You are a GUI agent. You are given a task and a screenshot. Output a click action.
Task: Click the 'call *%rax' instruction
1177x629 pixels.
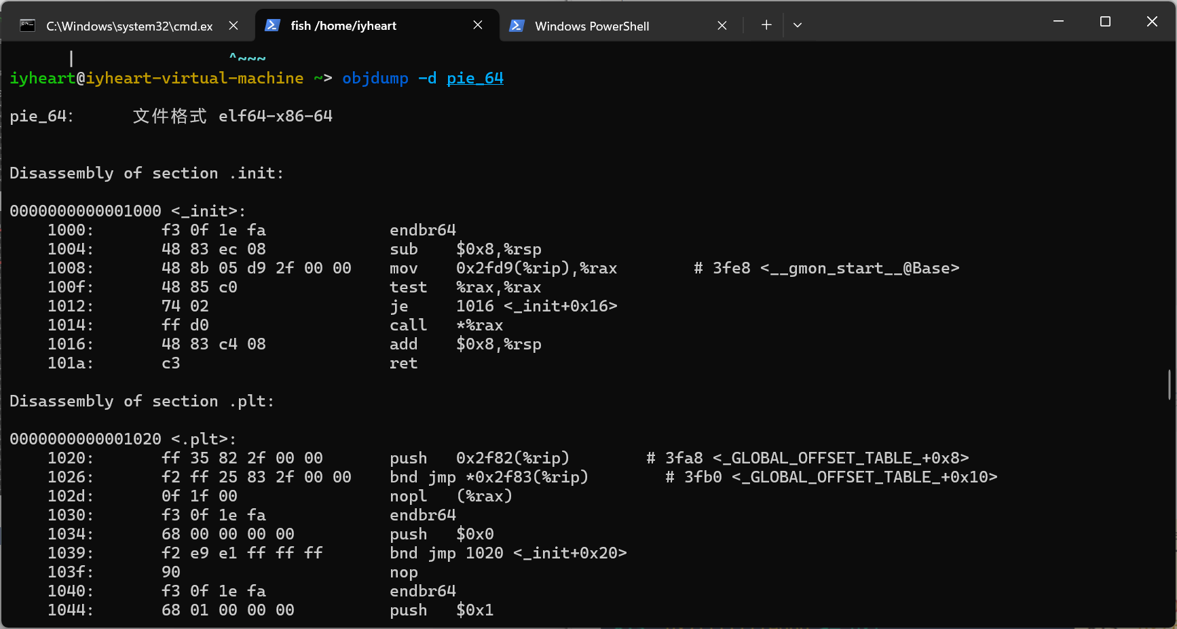447,325
